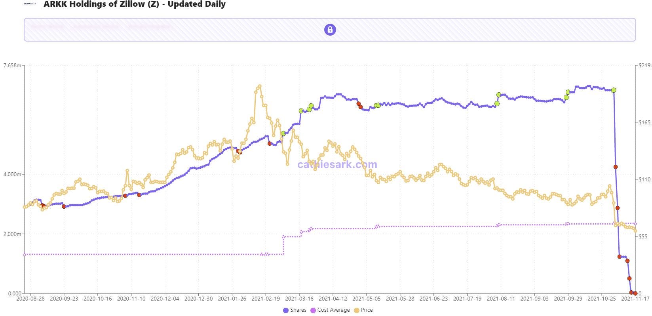
Task: Click the Price yellow legend dot
Action: 357,310
